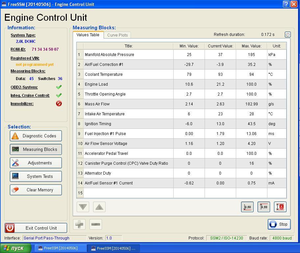Stop the measuring block reading

(x=279, y=224)
